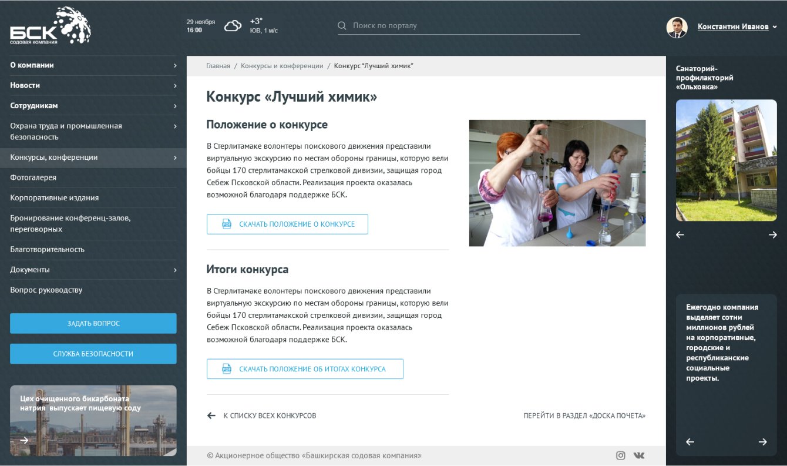
Task: Click the search magnifier icon
Action: 342,26
